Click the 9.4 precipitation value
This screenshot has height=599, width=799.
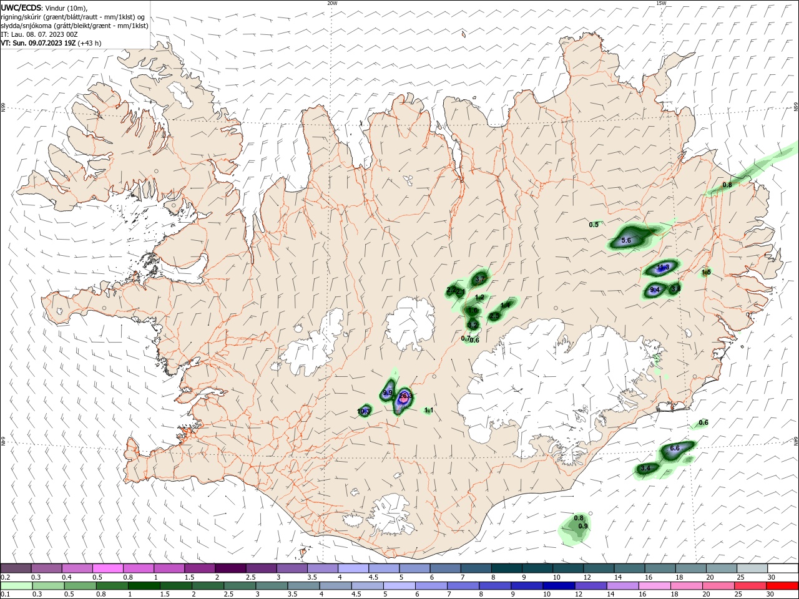[655, 290]
